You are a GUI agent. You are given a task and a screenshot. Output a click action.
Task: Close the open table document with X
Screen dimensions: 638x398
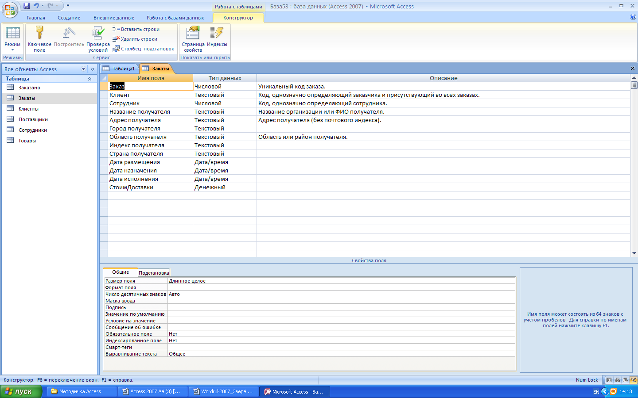(x=633, y=69)
